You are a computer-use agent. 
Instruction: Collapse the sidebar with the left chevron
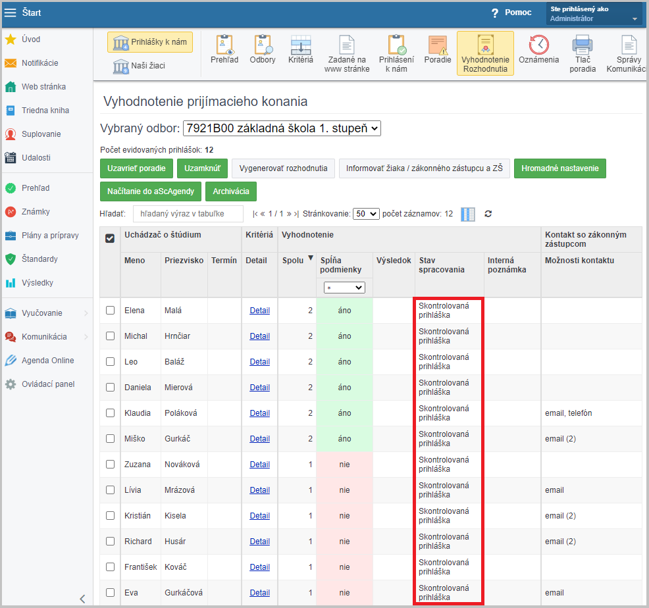click(x=82, y=599)
